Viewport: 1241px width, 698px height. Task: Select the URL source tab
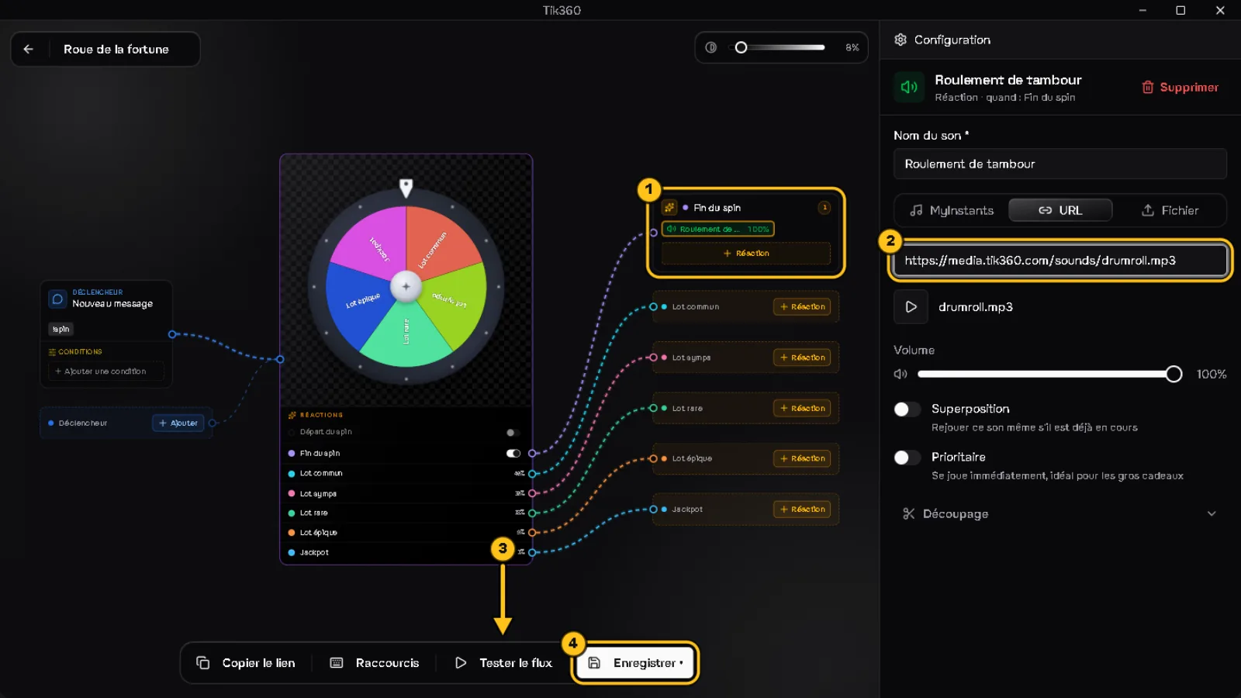(x=1060, y=210)
